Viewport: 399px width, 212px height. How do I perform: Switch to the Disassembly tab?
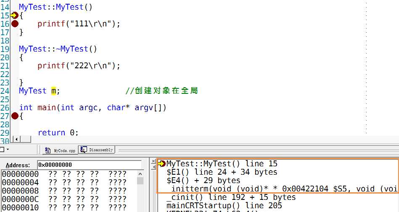click(97, 150)
